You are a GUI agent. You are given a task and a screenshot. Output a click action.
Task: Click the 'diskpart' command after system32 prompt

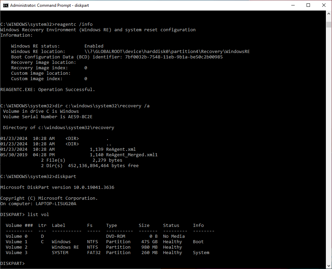click(x=65, y=177)
